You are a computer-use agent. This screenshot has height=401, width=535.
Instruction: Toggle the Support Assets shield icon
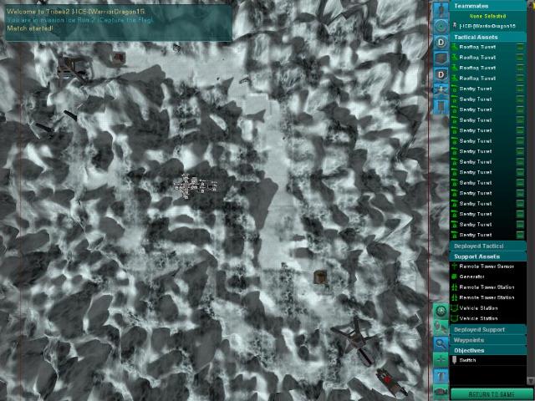point(441,58)
